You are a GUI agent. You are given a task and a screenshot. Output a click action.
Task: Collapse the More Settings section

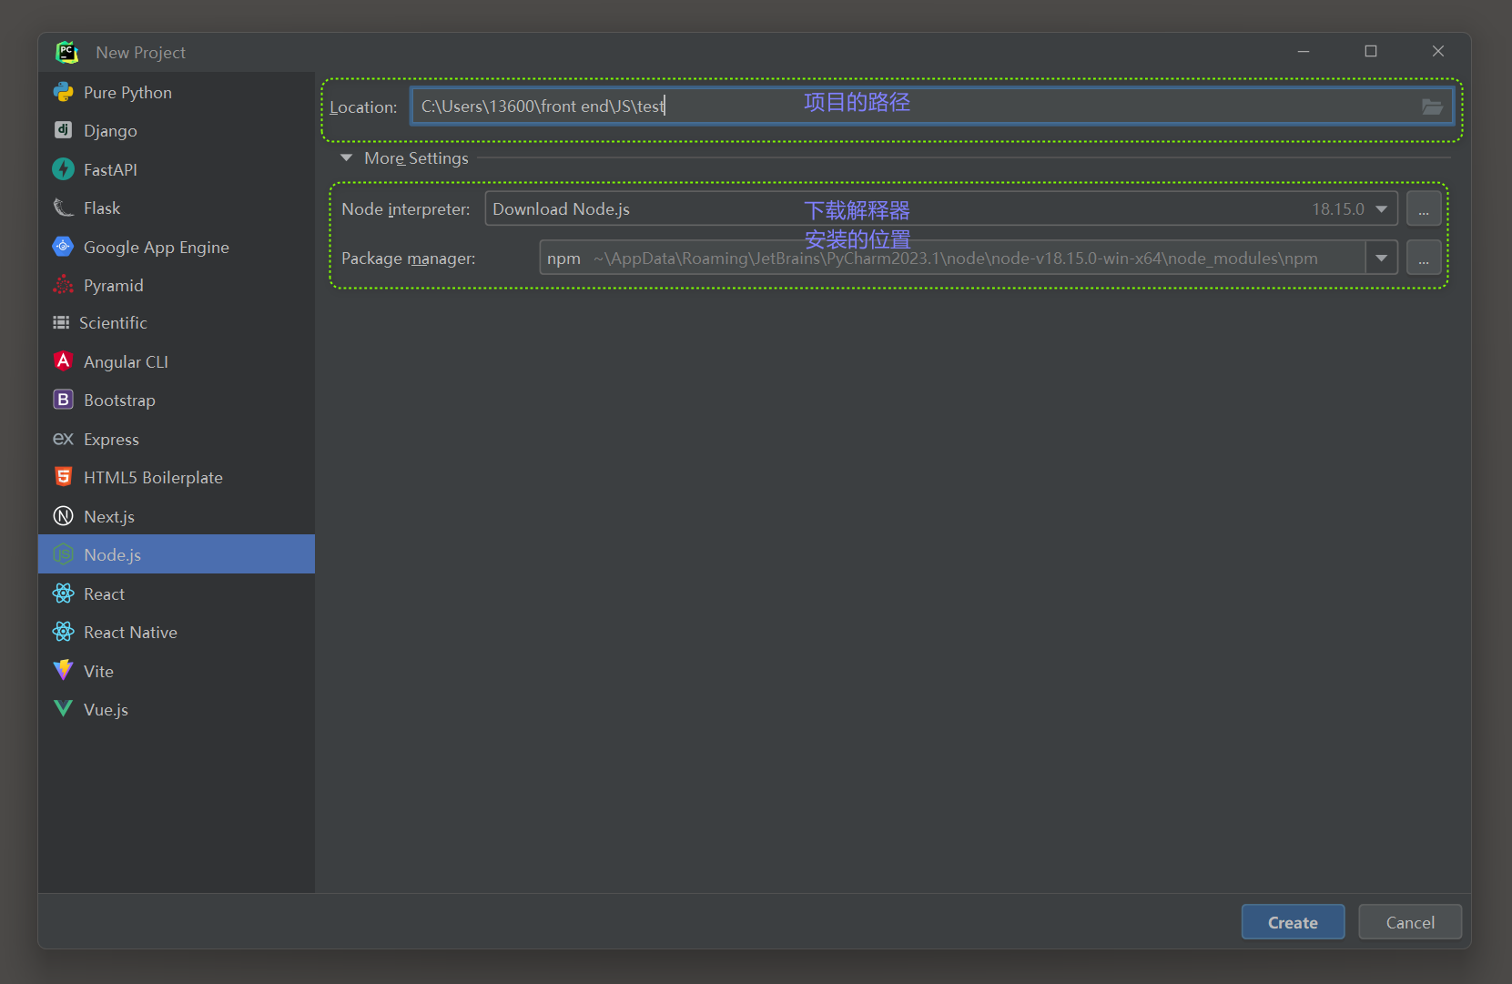coord(346,157)
